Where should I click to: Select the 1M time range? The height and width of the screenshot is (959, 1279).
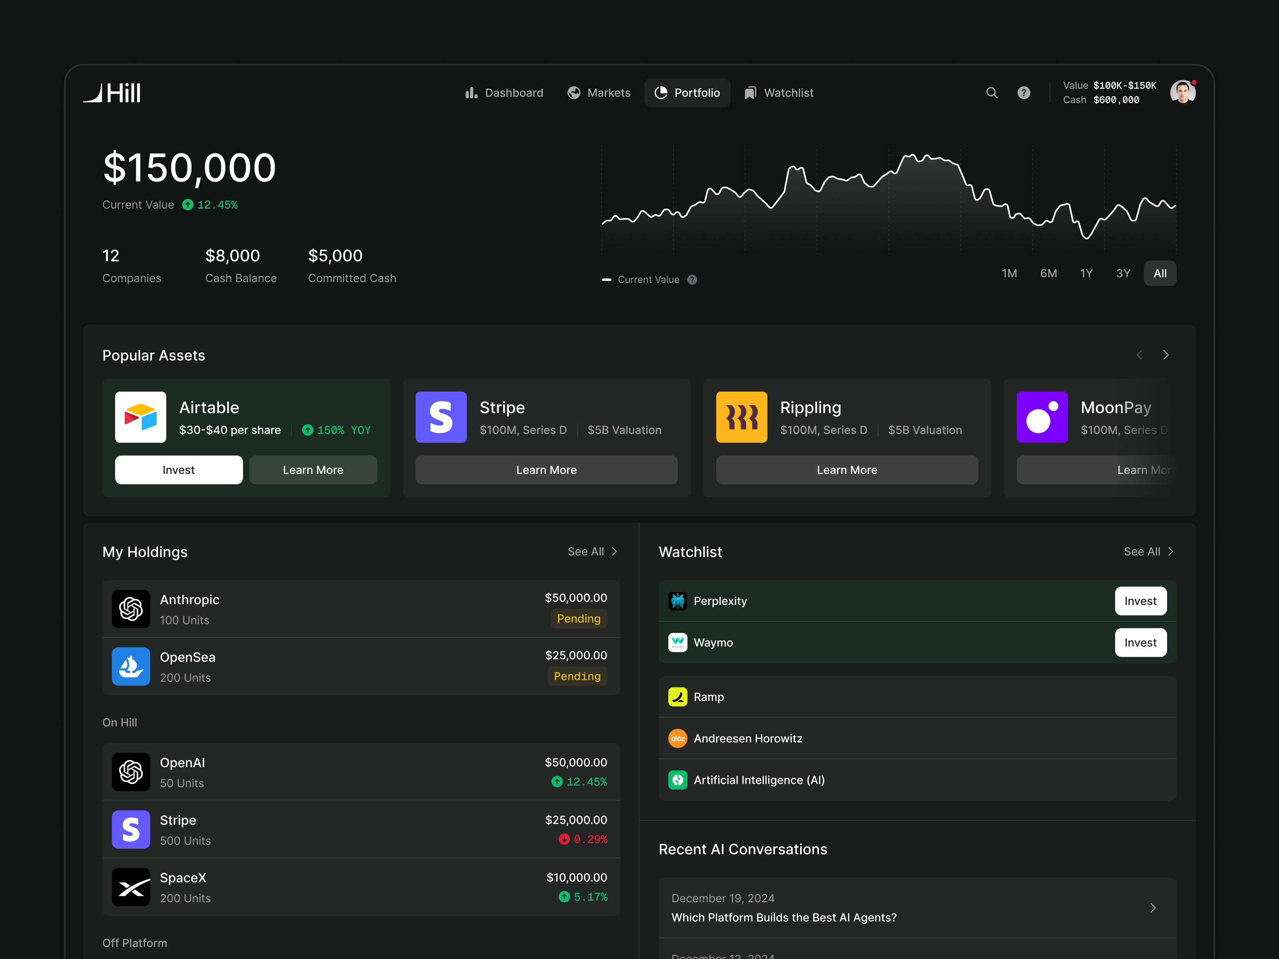click(x=1009, y=273)
